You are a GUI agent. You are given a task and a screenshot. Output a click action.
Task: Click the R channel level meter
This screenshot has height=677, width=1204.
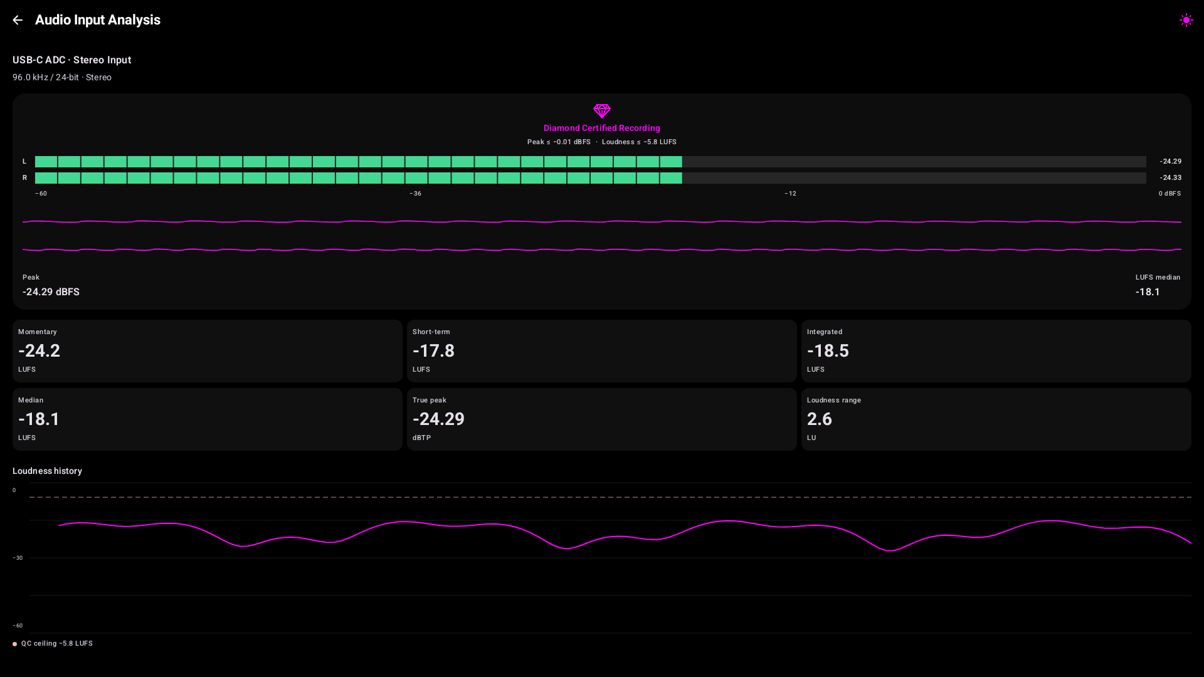[591, 178]
